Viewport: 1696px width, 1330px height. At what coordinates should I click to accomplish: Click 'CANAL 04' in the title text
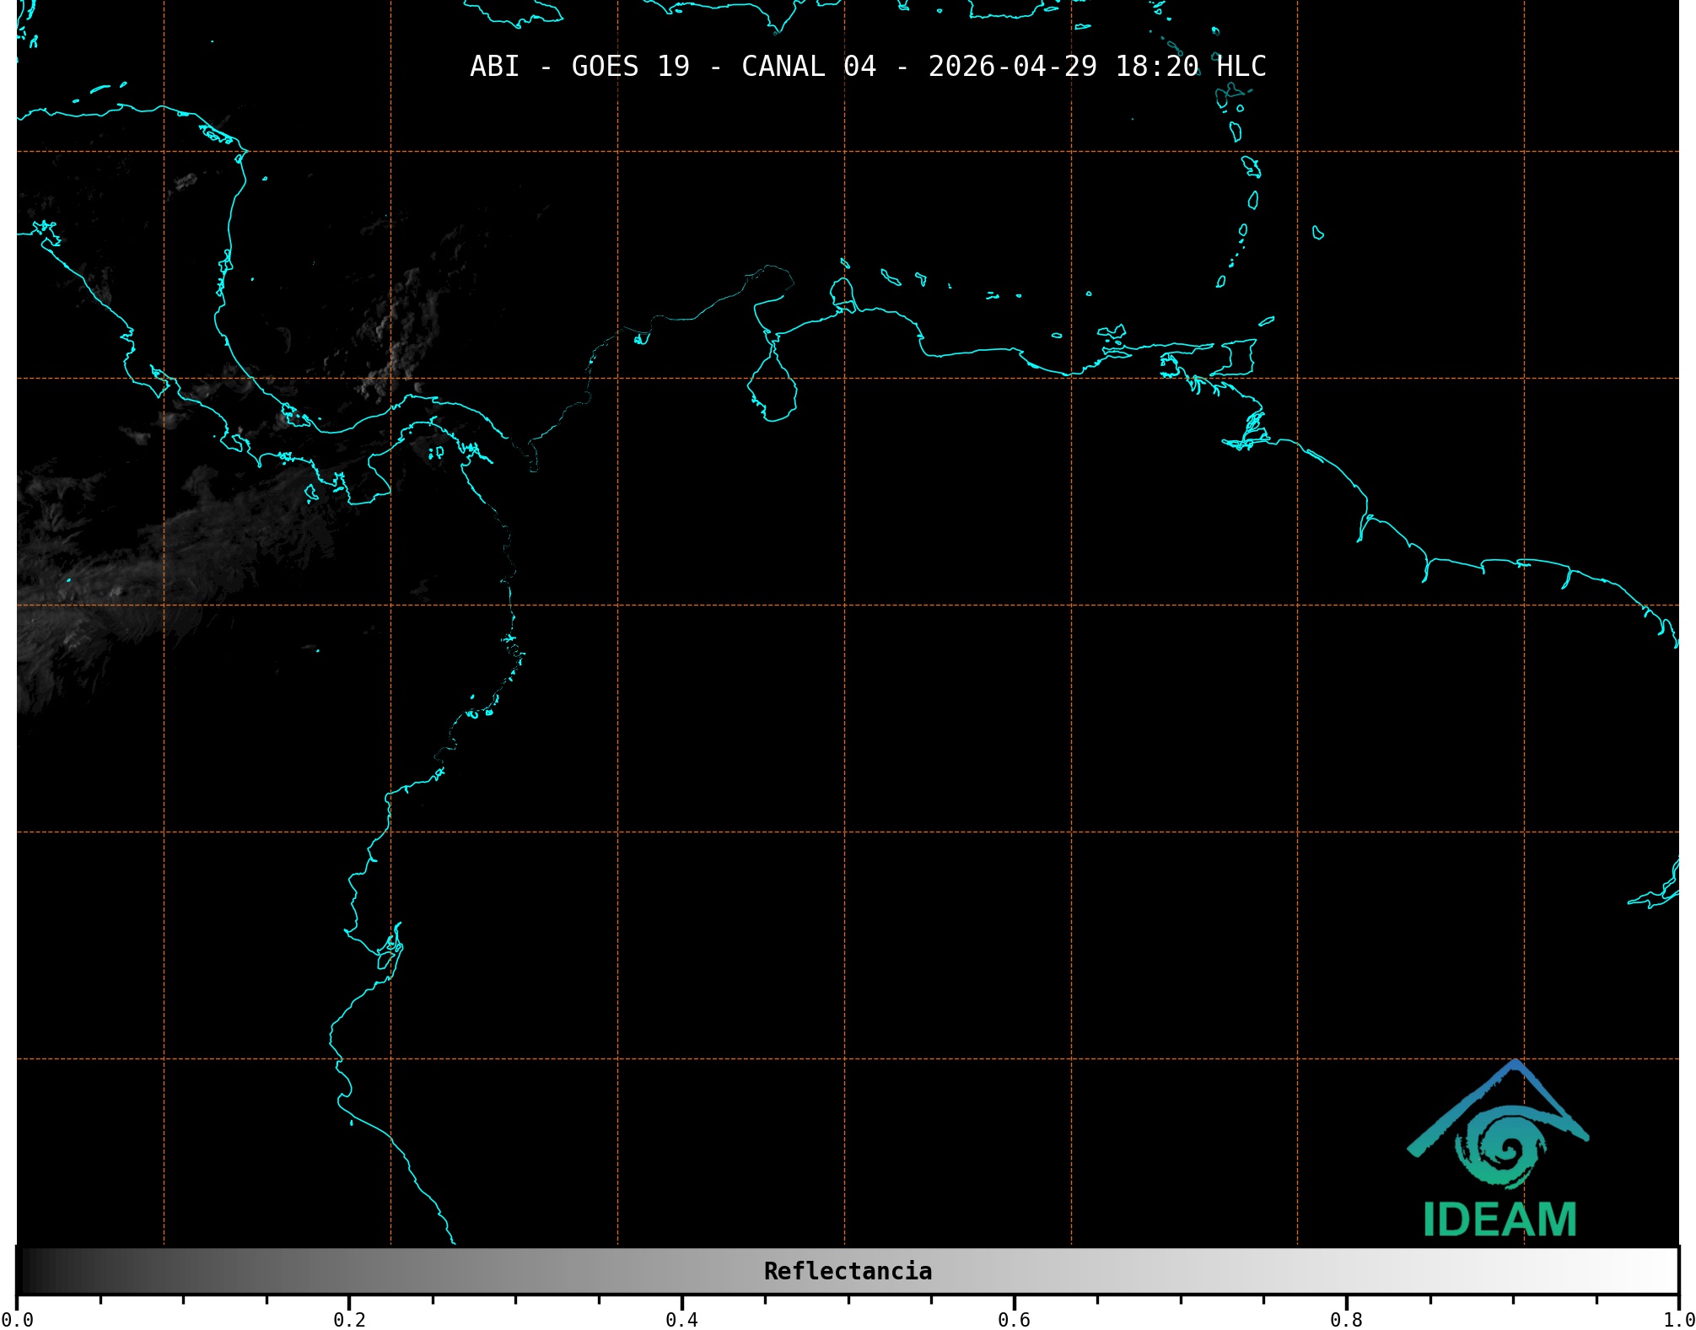tap(808, 67)
